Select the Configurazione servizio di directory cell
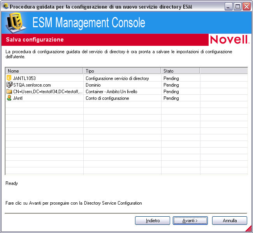Image resolution: width=253 pixels, height=233 pixels. pyautogui.click(x=117, y=78)
